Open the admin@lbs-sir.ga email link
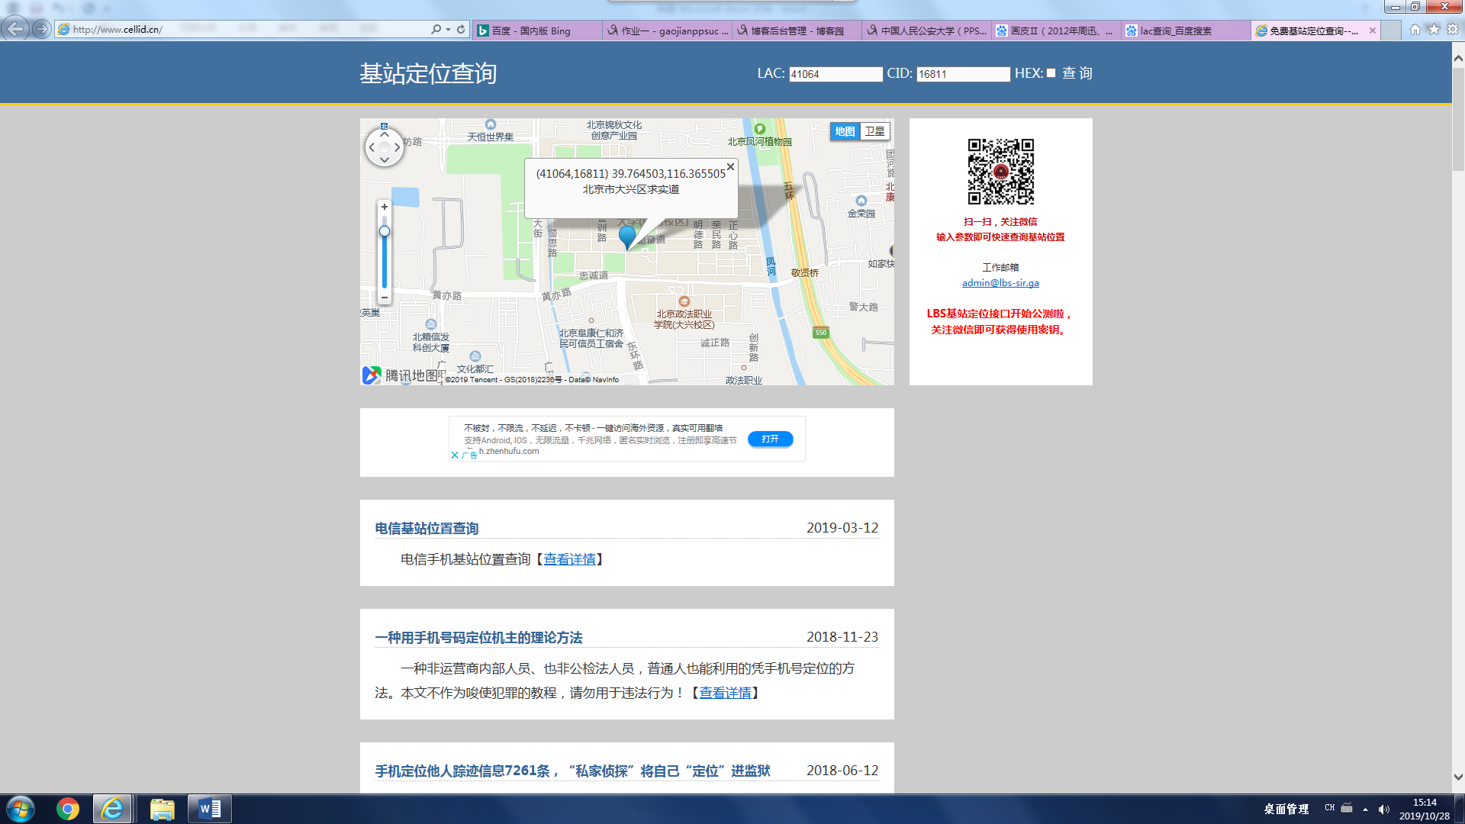Image resolution: width=1465 pixels, height=824 pixels. pos(1000,283)
